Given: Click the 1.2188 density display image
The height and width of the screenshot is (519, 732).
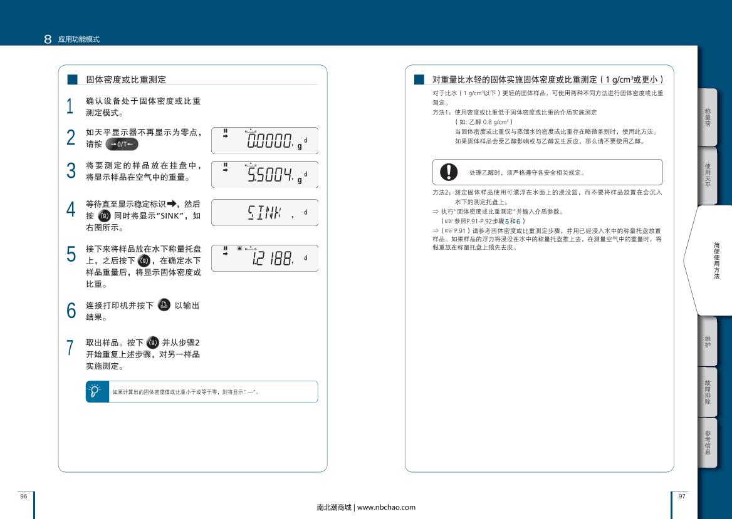Looking at the screenshot, I should tap(264, 257).
